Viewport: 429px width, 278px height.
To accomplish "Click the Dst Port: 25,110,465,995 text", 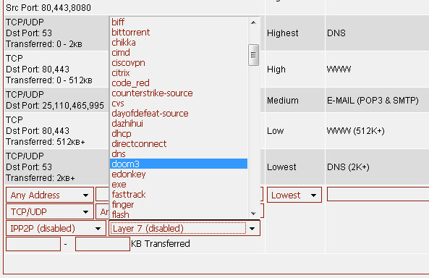I will pos(55,106).
